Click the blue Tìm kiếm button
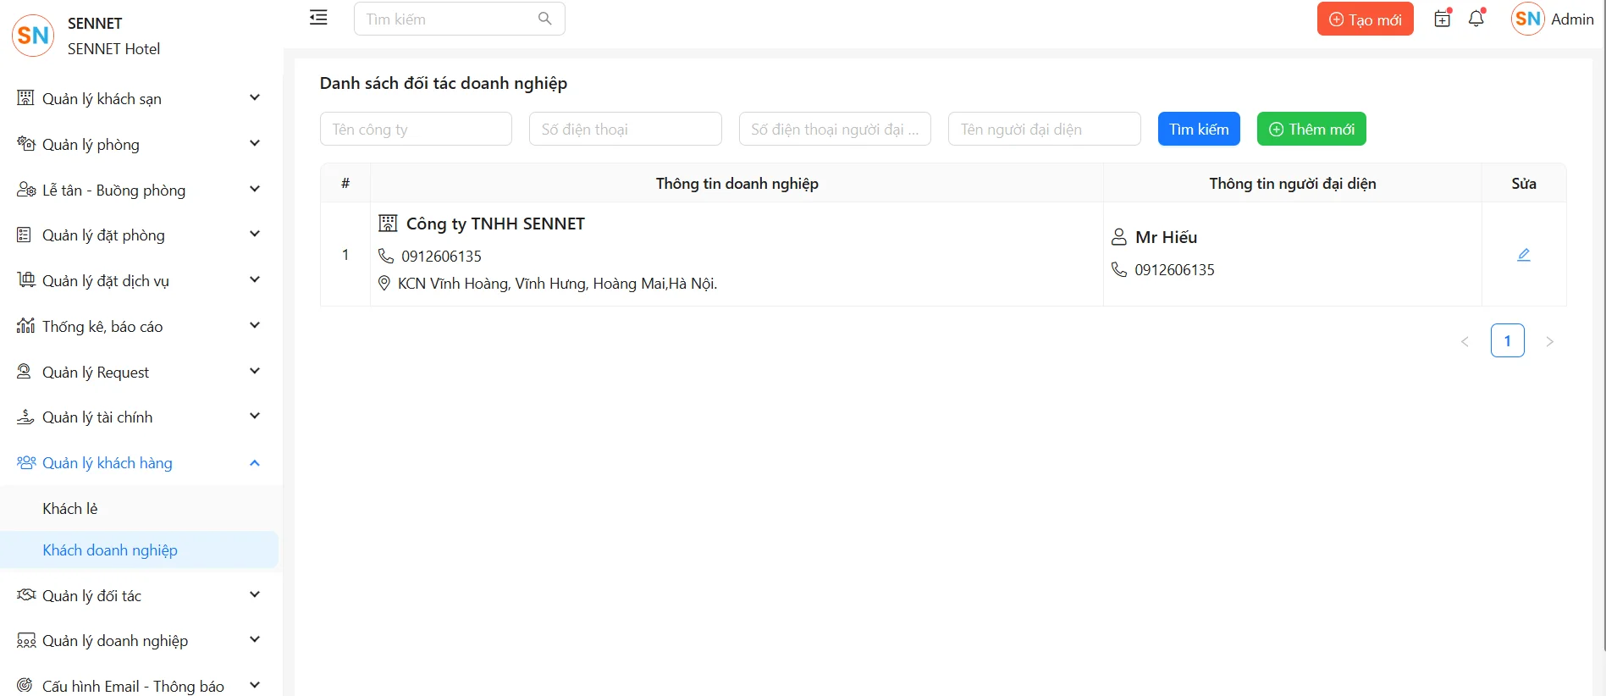Image resolution: width=1606 pixels, height=696 pixels. [x=1198, y=130]
